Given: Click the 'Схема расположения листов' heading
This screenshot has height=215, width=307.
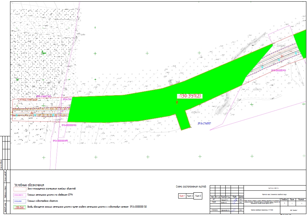Looking at the screenshot, I should pos(191,187).
